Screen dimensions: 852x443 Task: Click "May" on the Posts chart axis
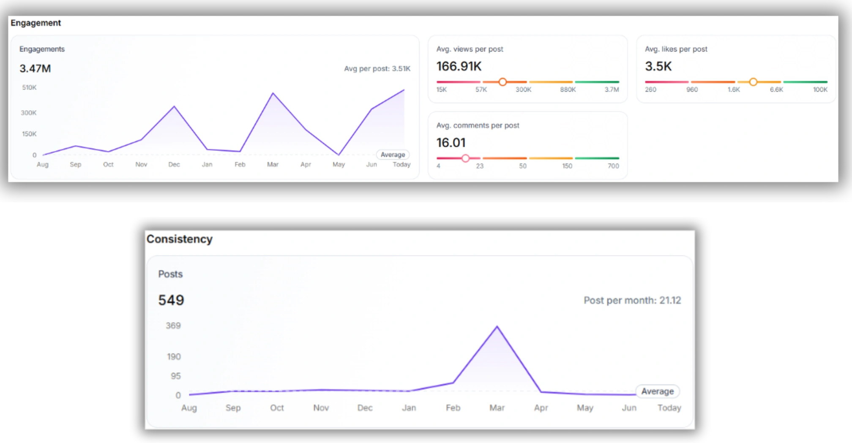pyautogui.click(x=585, y=408)
